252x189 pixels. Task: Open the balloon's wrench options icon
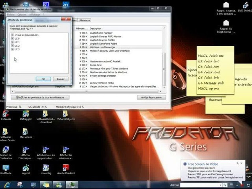coord(238,163)
